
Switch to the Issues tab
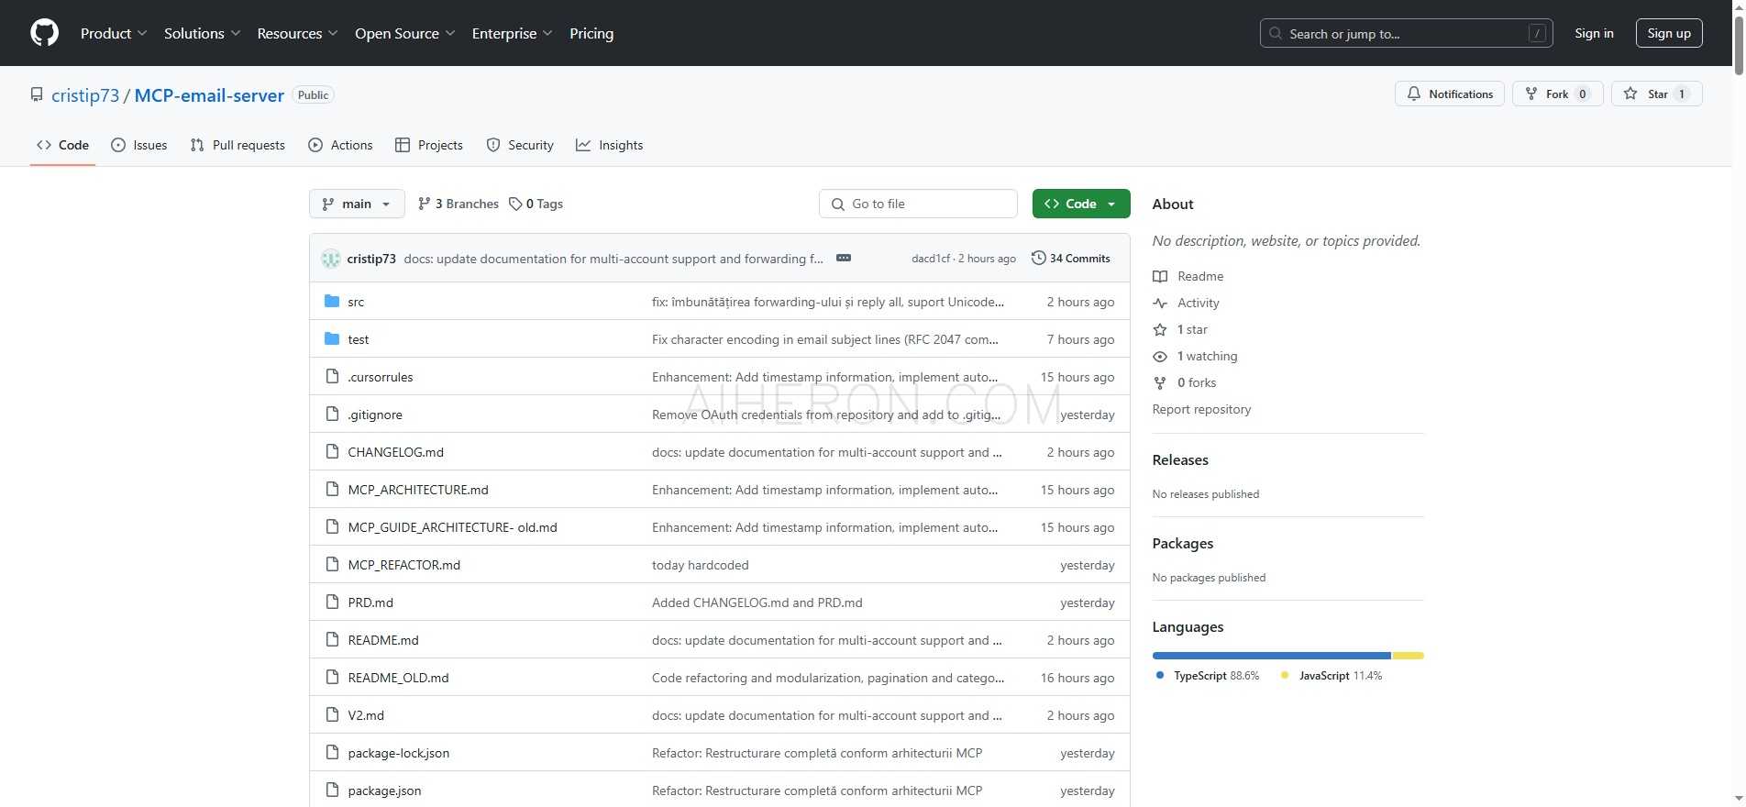coord(139,145)
